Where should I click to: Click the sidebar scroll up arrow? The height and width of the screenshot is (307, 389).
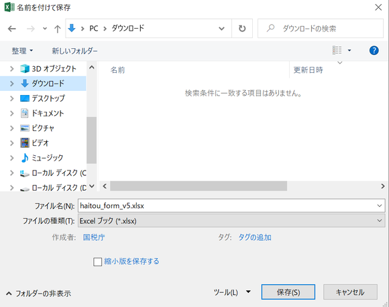91,68
